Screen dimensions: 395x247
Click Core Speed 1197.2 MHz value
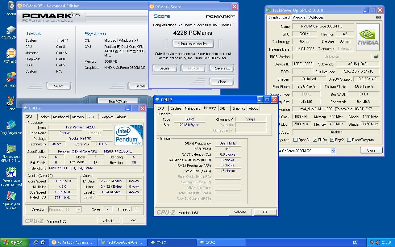coord(63,181)
